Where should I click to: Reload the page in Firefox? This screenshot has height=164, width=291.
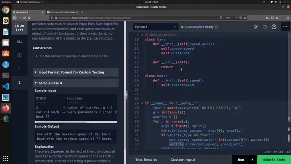click(25, 18)
